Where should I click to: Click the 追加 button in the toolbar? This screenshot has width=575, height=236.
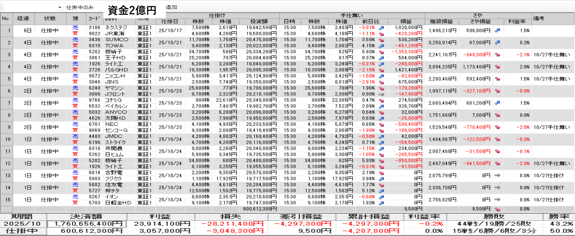[x=171, y=8]
